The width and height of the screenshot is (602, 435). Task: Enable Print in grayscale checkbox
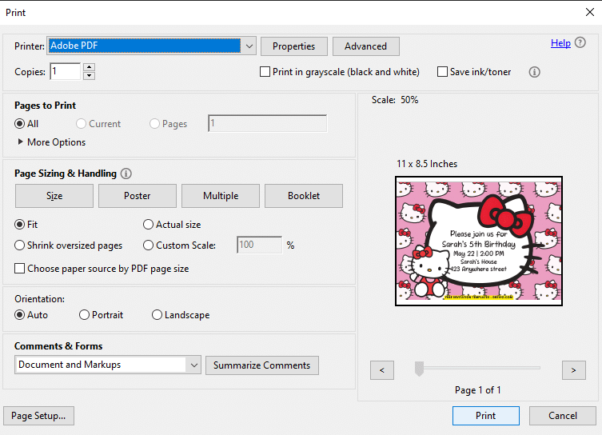click(x=265, y=72)
